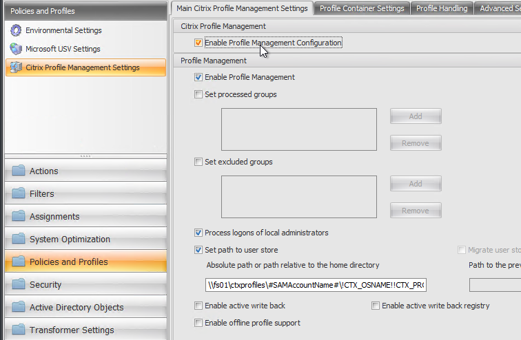Open the Filters navigation section
Screen dimensions: 521x340
click(x=85, y=193)
